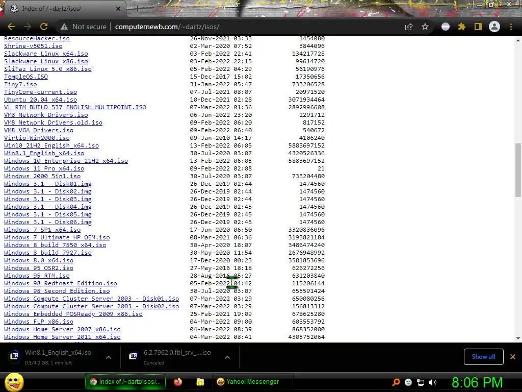Open the Chrome profile avatar
522x392 pixels.
click(494, 27)
